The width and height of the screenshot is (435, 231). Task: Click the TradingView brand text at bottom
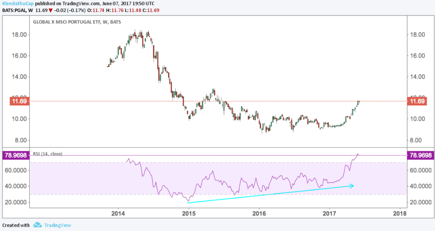coord(58,225)
